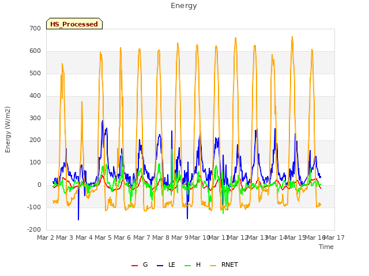
Task: Click the 'Mar 7' x-axis tick label
Action: [142, 237]
